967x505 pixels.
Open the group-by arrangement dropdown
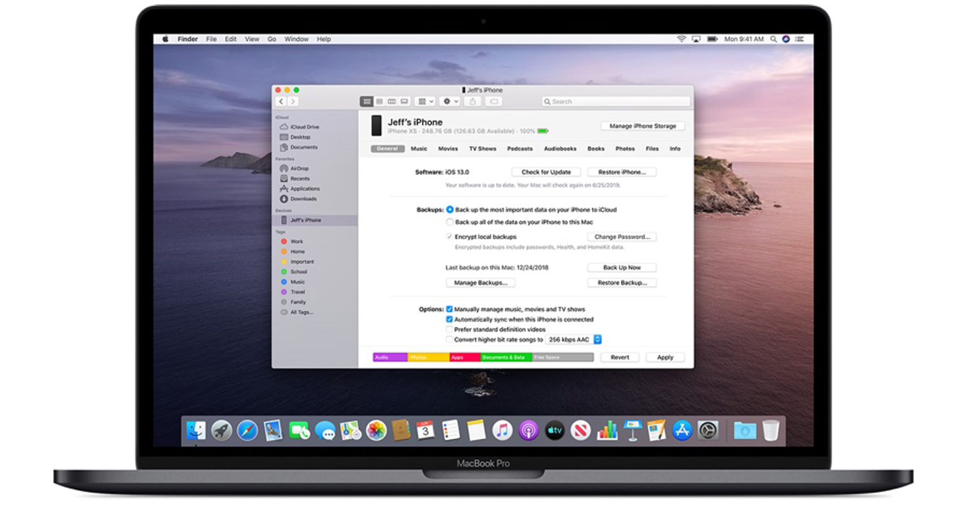[424, 102]
